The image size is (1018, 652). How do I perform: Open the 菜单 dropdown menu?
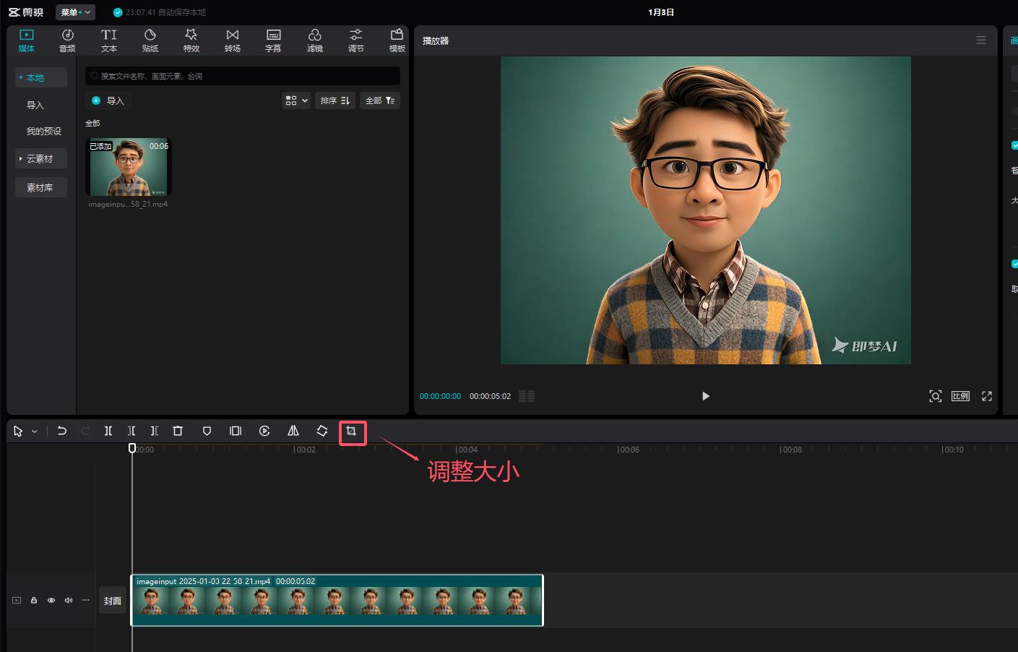pos(75,12)
